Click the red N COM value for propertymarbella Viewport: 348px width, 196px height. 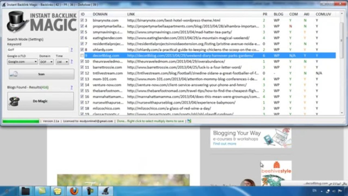click(x=291, y=26)
